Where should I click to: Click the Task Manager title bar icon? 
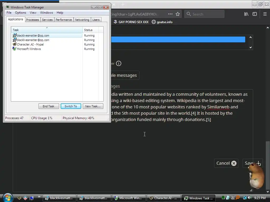7,7
